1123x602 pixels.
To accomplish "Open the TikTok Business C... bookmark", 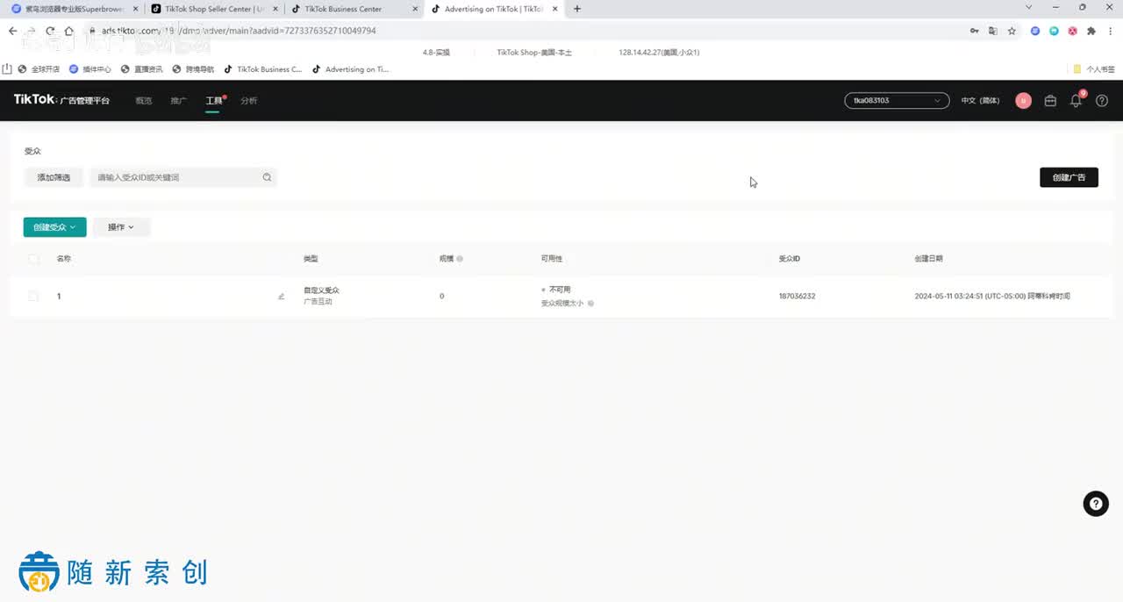I will (x=263, y=69).
